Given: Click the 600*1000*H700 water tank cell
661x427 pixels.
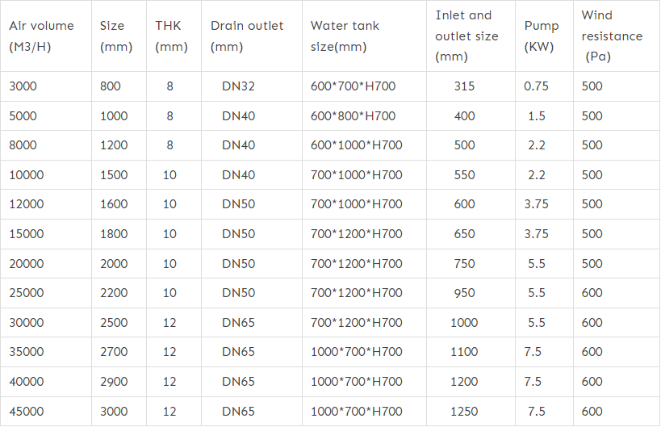Looking at the screenshot, I should [356, 145].
